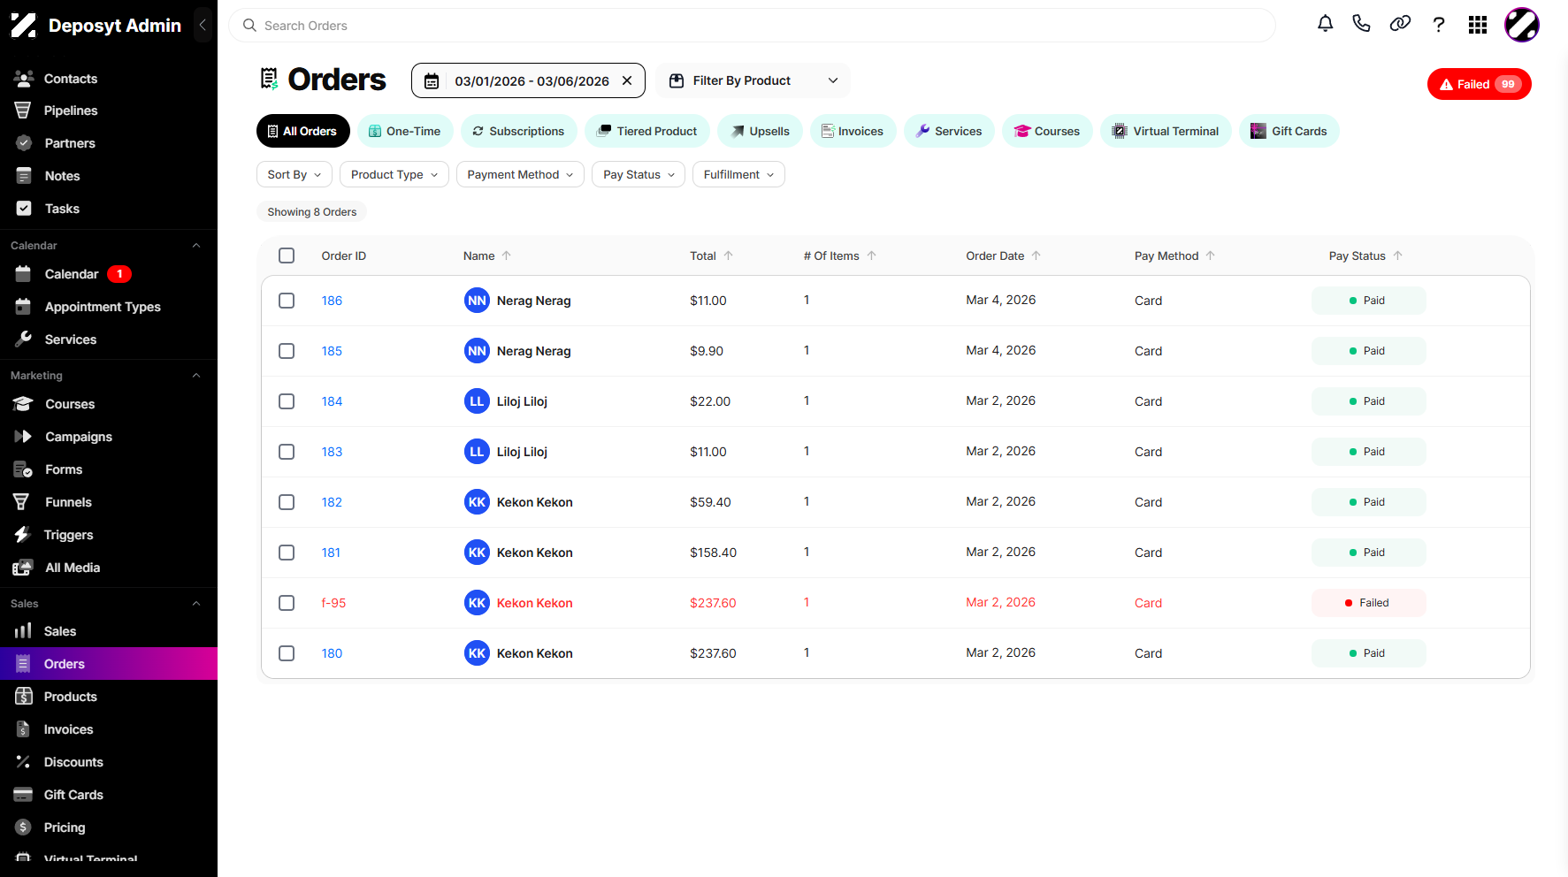Screen dimensions: 1568x877
Task: Open the Sort By dropdown
Action: [x=294, y=174]
